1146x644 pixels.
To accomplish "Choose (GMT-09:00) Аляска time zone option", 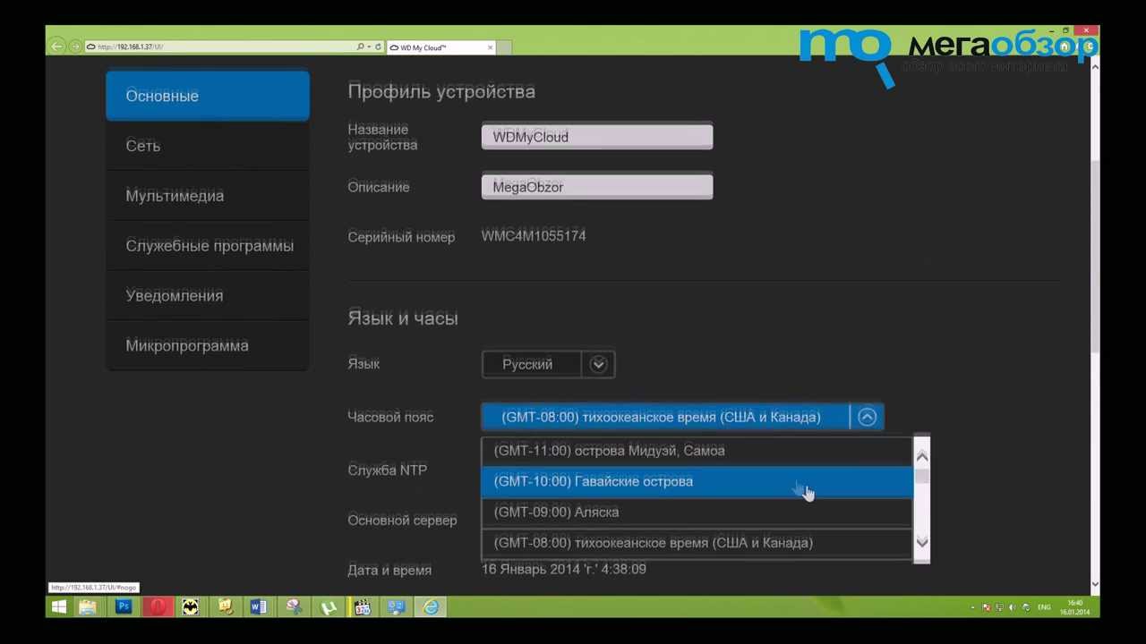I will [697, 512].
